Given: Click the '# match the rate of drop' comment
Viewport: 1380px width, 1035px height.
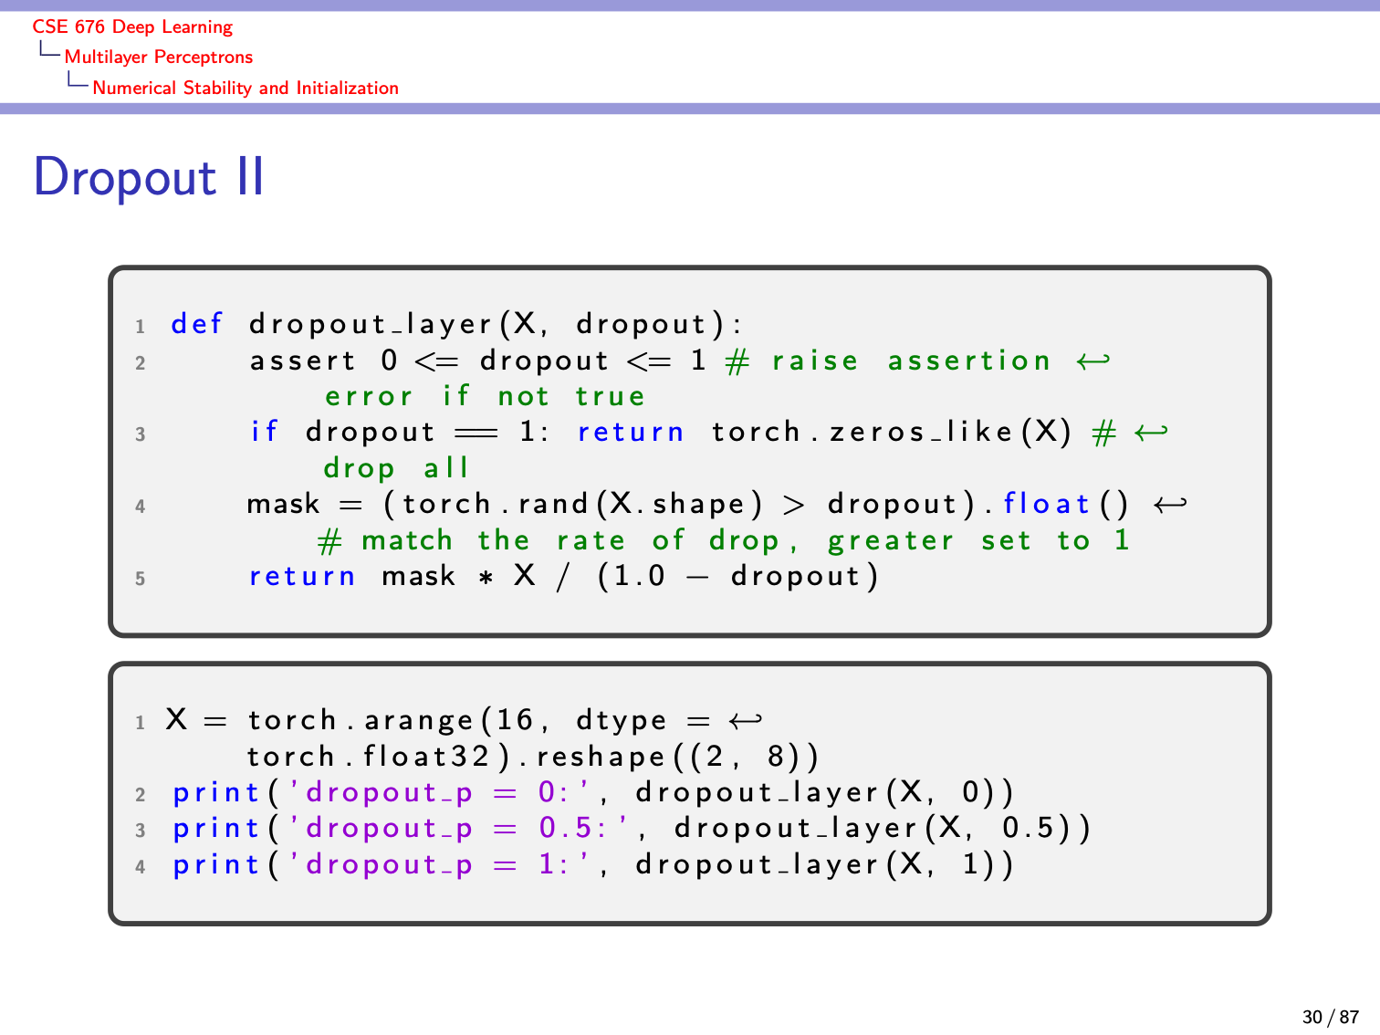Looking at the screenshot, I should coord(559,540).
